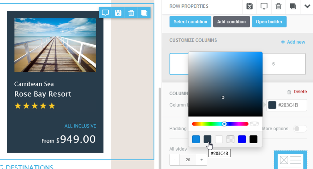Click the trash icon in Row Properties header
The width and height of the screenshot is (313, 169).
279,6
